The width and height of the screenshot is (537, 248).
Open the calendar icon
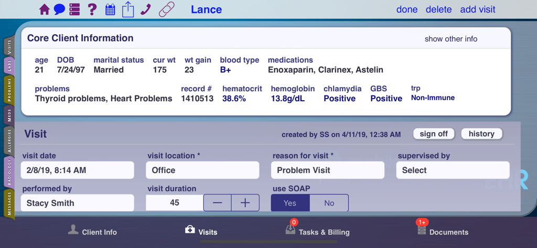tap(110, 9)
